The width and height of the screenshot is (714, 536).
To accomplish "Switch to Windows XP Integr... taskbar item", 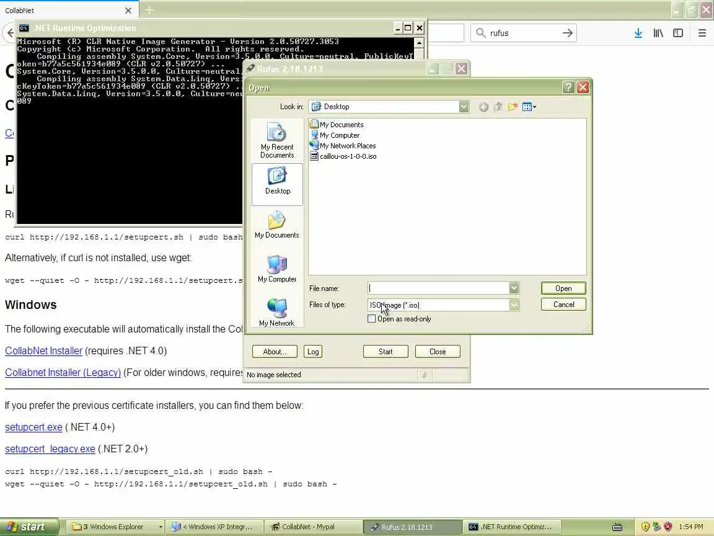I will (x=214, y=527).
